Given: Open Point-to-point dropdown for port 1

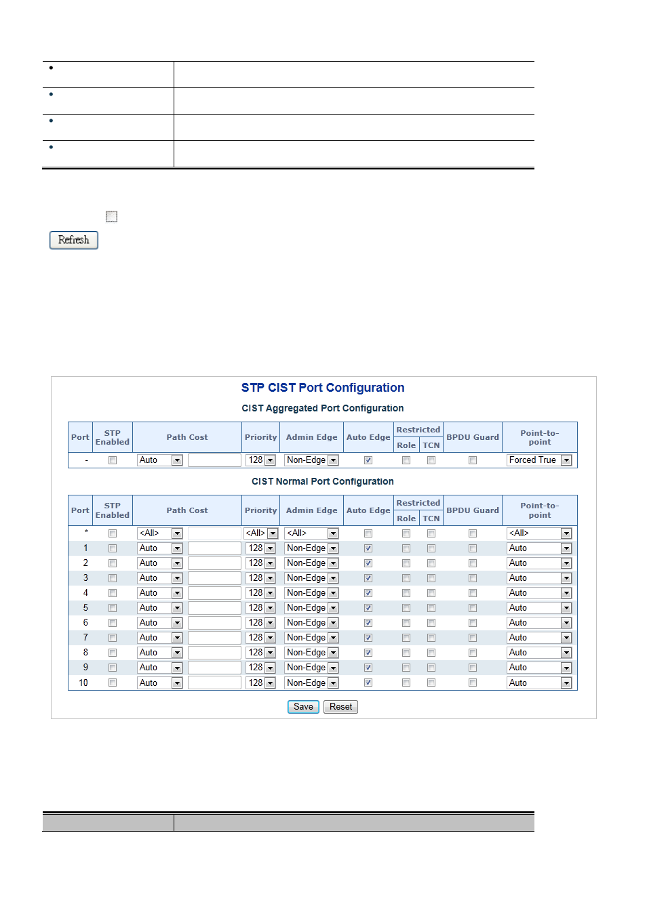Looking at the screenshot, I should click(x=539, y=548).
